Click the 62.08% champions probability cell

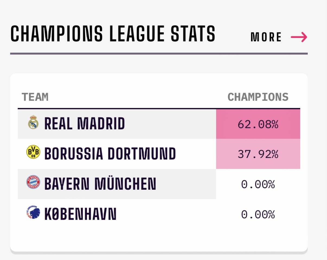tap(258, 124)
